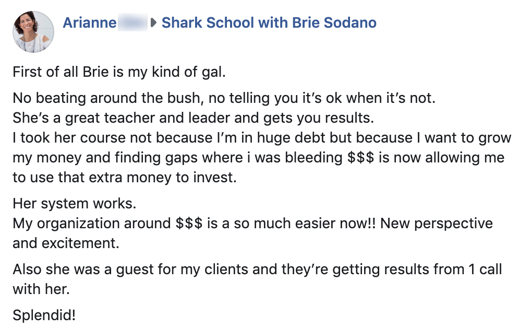Click the '$$$' after 'organization around'
This screenshot has width=531, height=328.
[x=189, y=224]
